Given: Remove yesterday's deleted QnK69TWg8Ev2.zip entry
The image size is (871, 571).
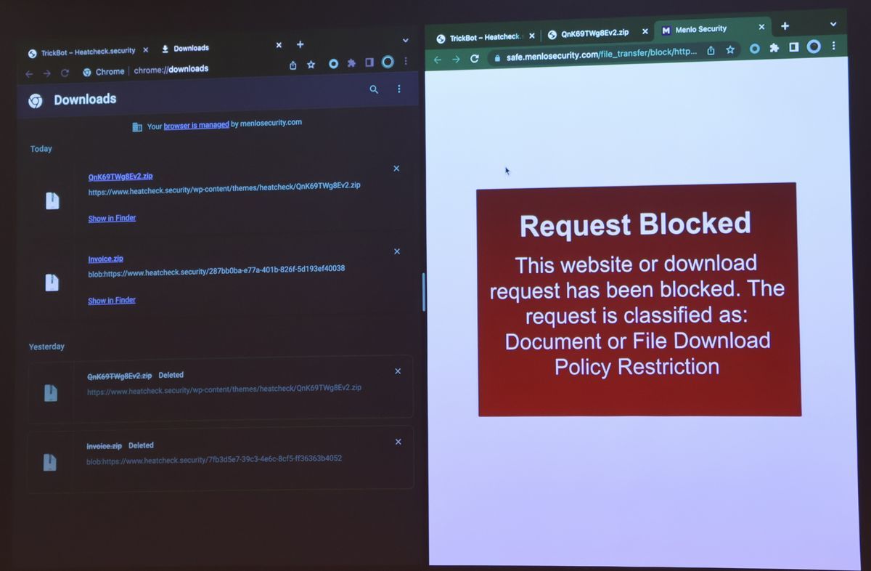Looking at the screenshot, I should pos(398,371).
